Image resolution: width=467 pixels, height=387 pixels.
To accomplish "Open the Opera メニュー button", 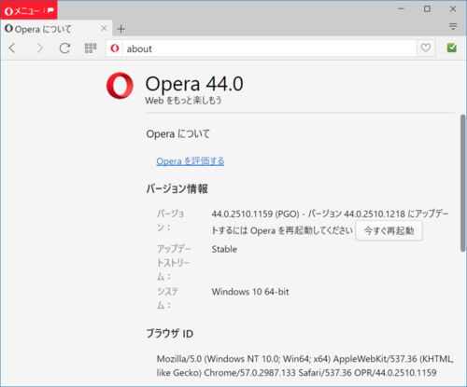I will 29,10.
